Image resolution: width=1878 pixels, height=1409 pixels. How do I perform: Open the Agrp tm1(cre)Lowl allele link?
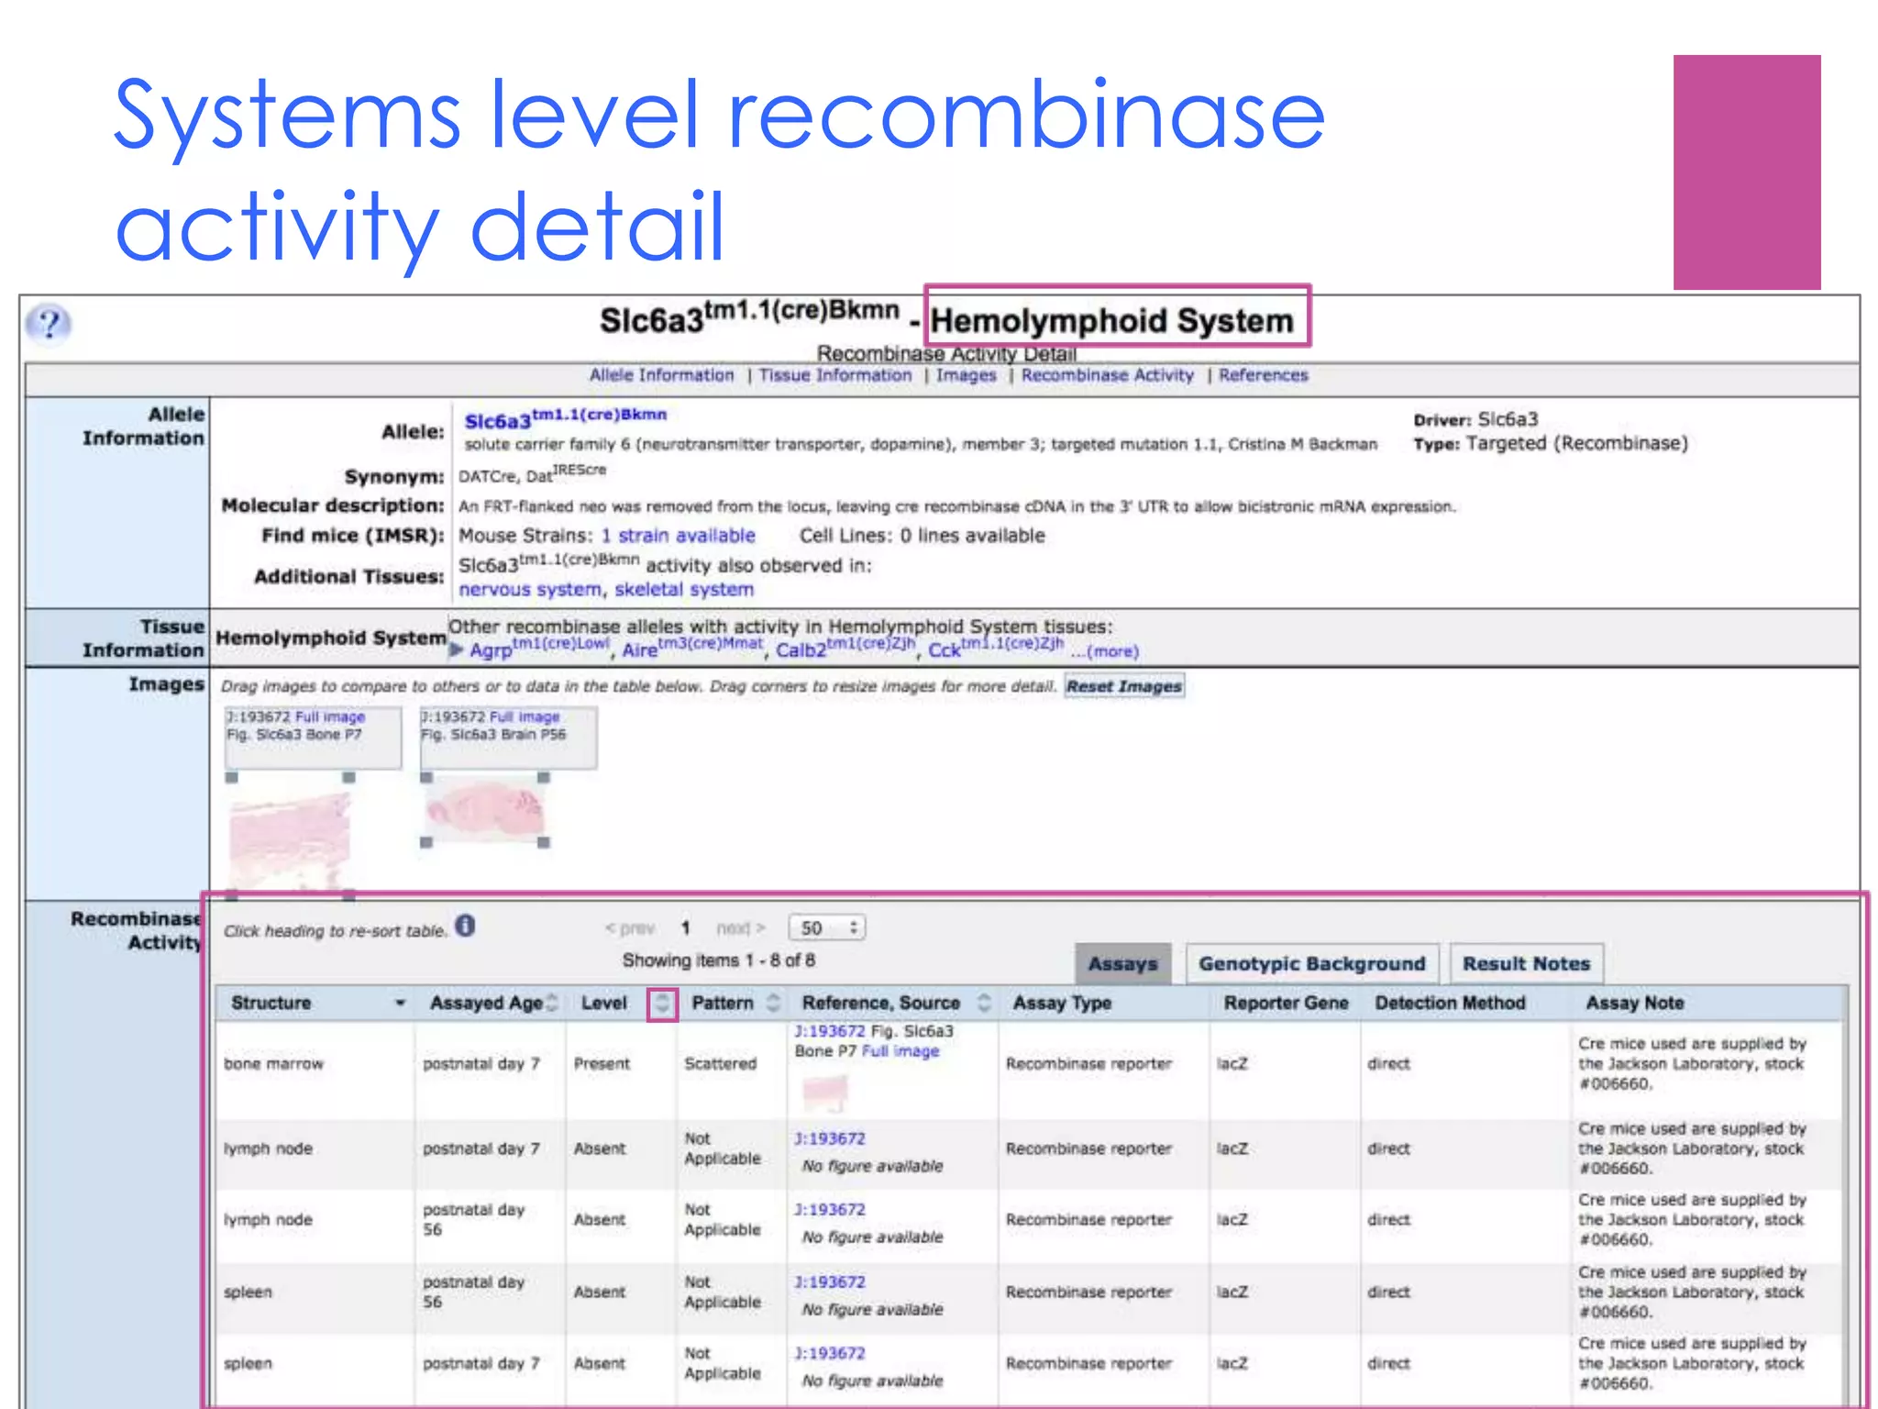539,648
